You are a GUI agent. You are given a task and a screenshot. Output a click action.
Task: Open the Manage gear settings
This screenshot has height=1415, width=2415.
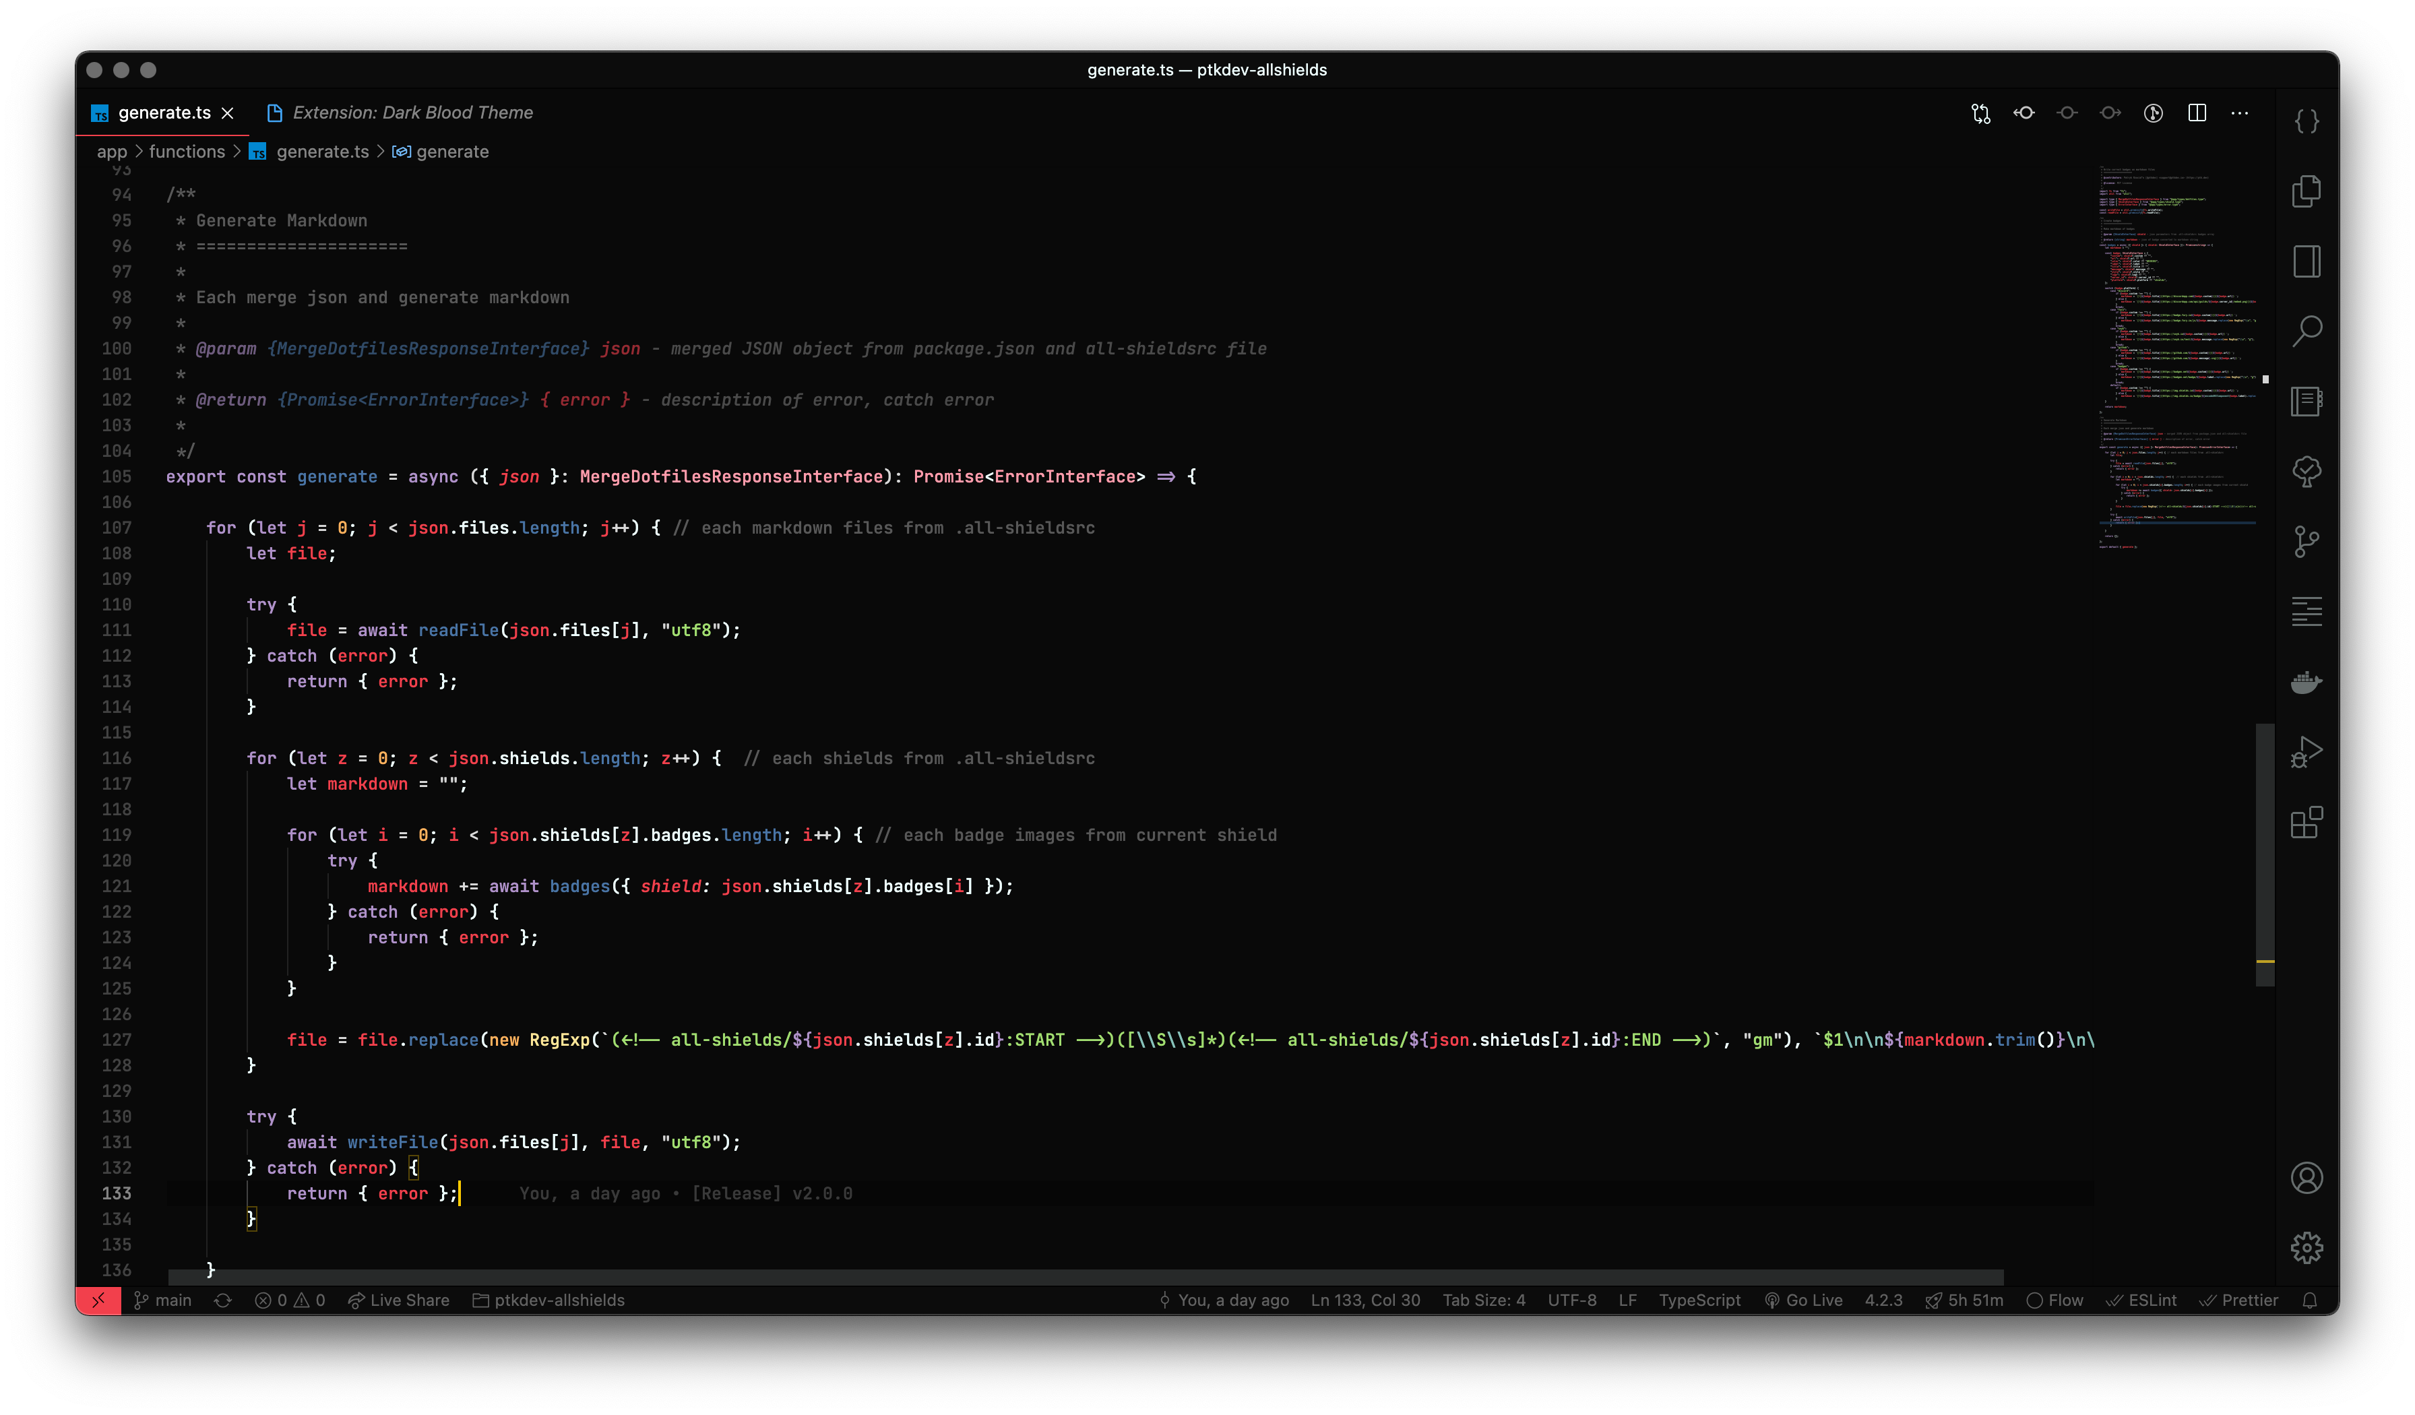2306,1247
